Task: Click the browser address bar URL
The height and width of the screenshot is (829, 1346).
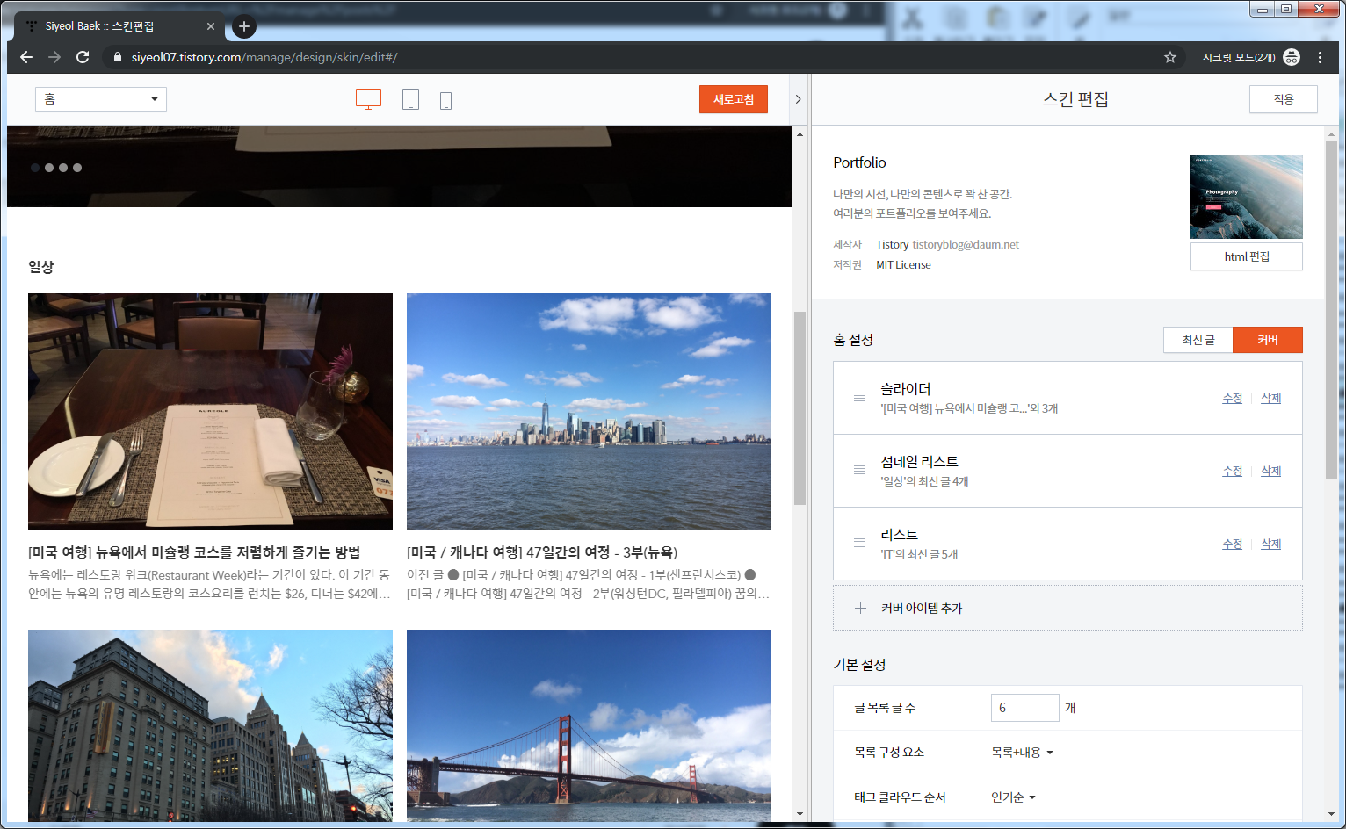Action: pos(264,57)
